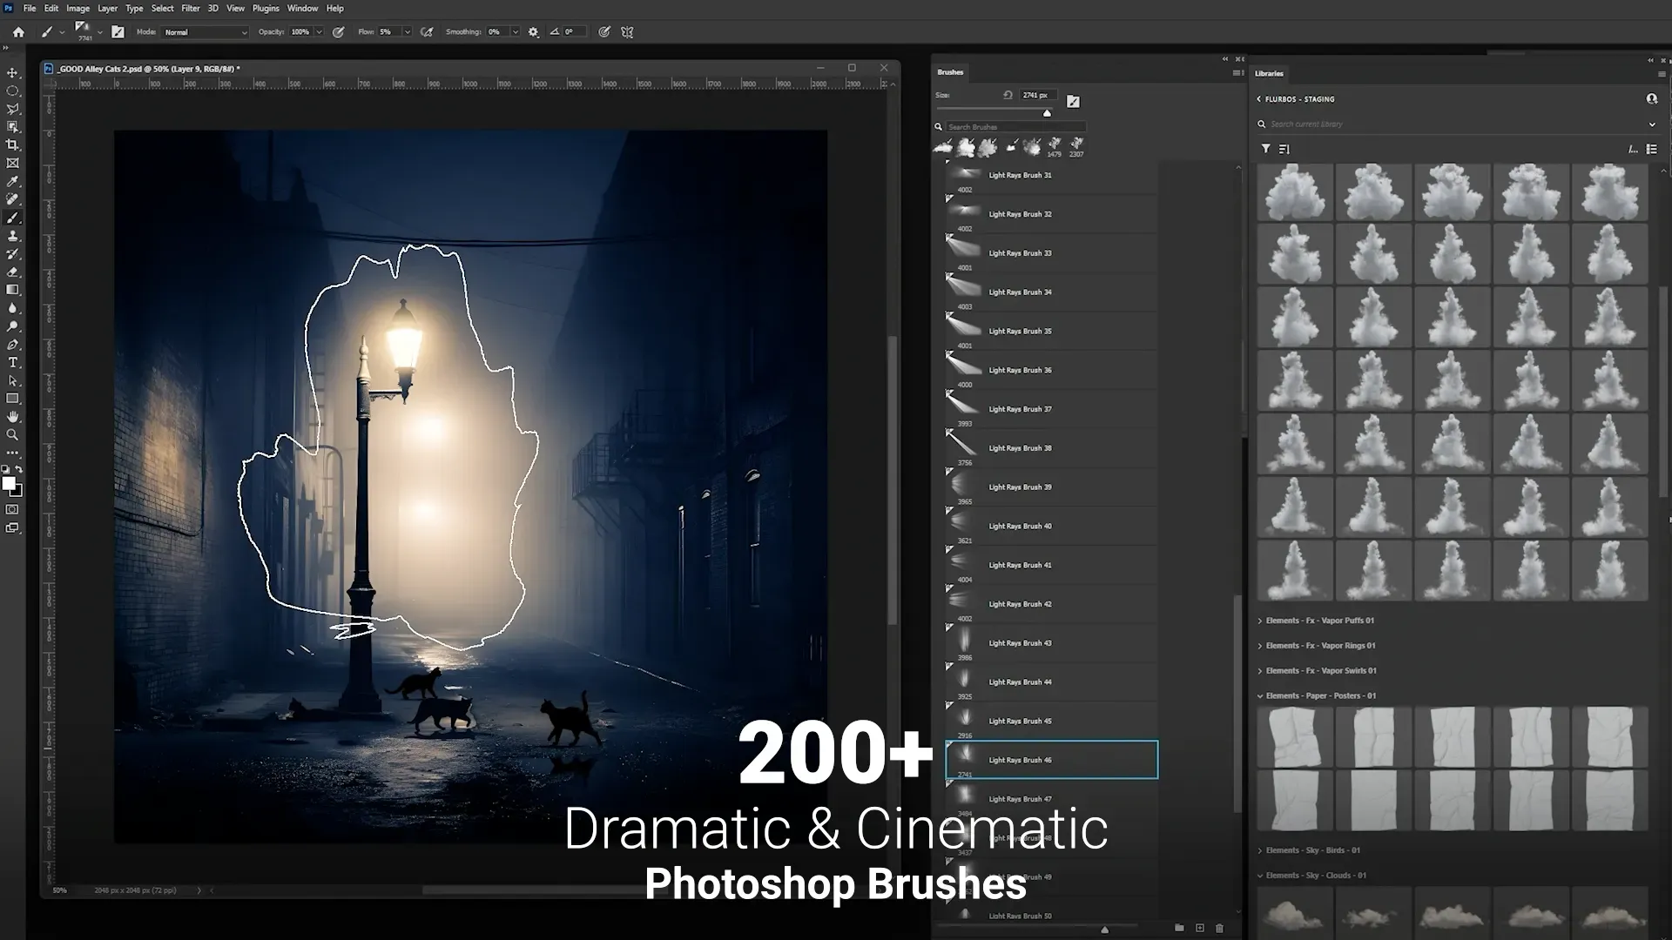Select the Zoom tool
Viewport: 1672px width, 940px height.
click(12, 434)
